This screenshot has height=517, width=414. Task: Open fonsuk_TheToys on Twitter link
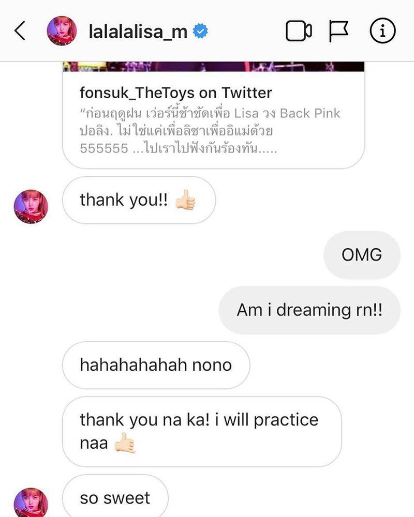tap(176, 93)
